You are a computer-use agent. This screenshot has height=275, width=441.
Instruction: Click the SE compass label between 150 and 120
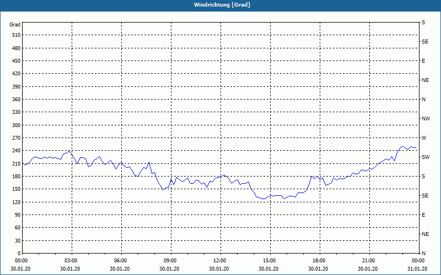[x=425, y=196]
